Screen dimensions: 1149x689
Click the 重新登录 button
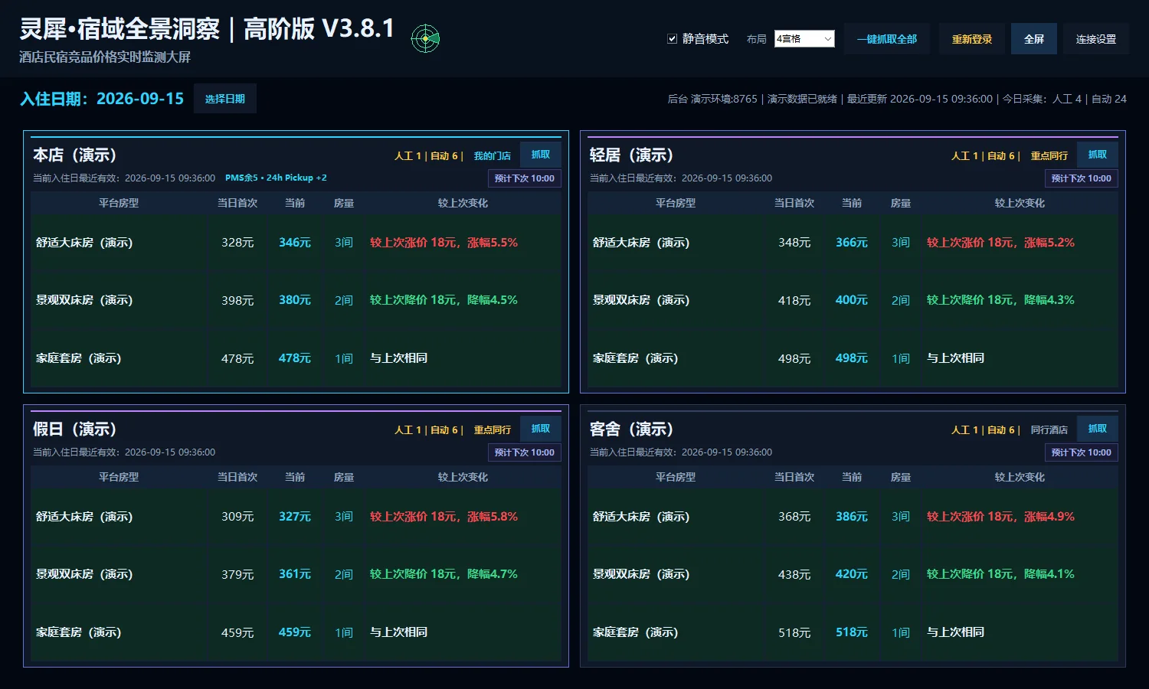pos(972,39)
